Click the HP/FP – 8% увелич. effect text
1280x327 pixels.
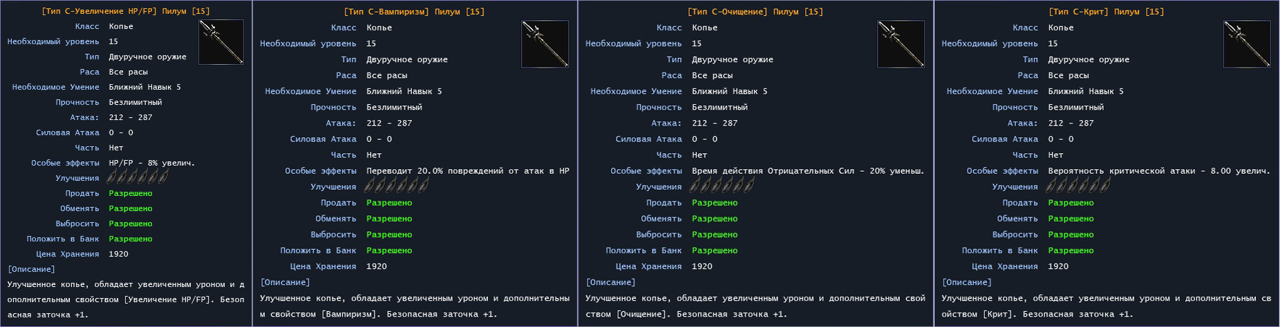tap(152, 163)
